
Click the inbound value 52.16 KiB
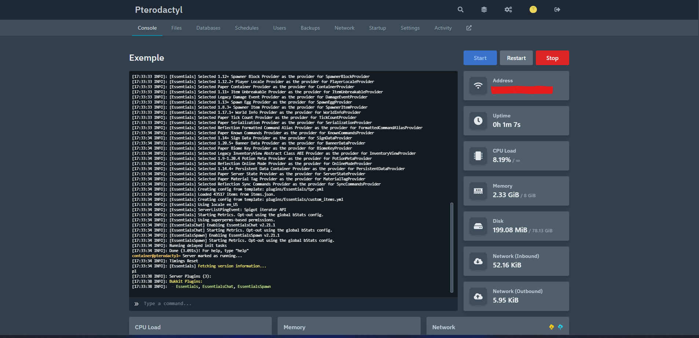(x=507, y=265)
